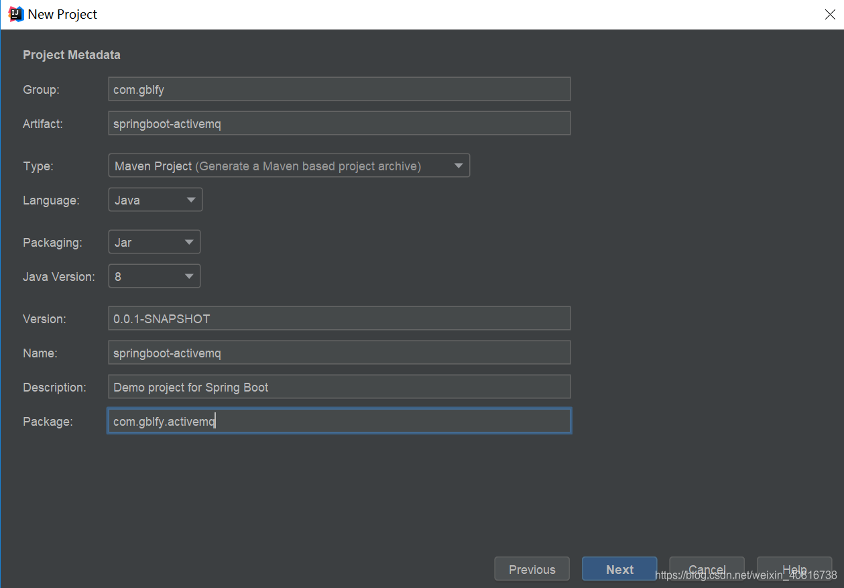
Task: Click the 'Version:' label
Action: click(x=44, y=319)
